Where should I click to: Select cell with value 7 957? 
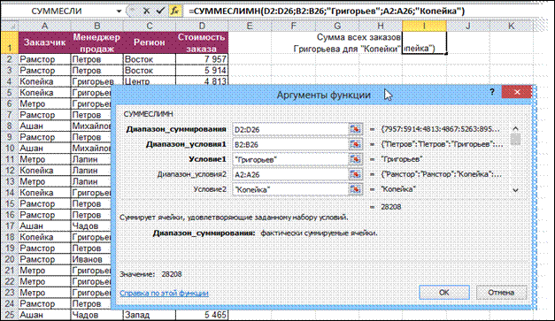point(202,59)
